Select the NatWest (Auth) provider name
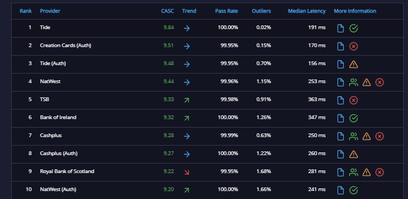This screenshot has width=408, height=199. (x=58, y=189)
